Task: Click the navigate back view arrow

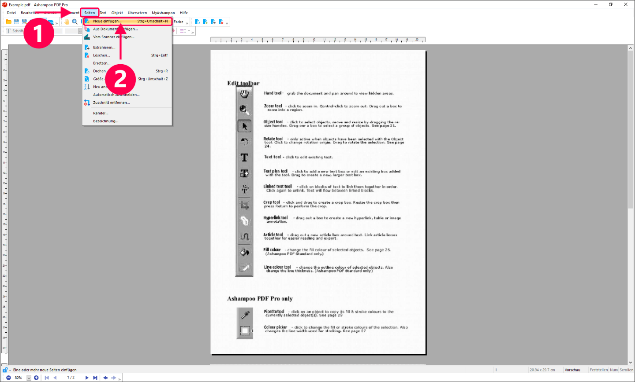Action: tap(106, 378)
